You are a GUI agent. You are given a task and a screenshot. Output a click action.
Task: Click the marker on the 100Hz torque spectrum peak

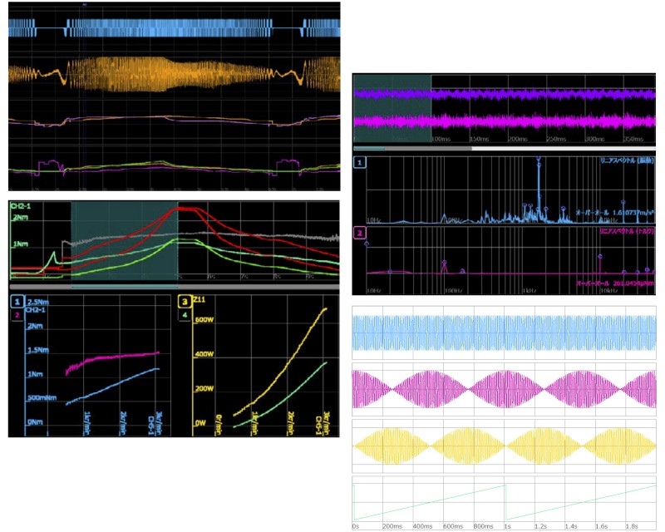coord(444,263)
